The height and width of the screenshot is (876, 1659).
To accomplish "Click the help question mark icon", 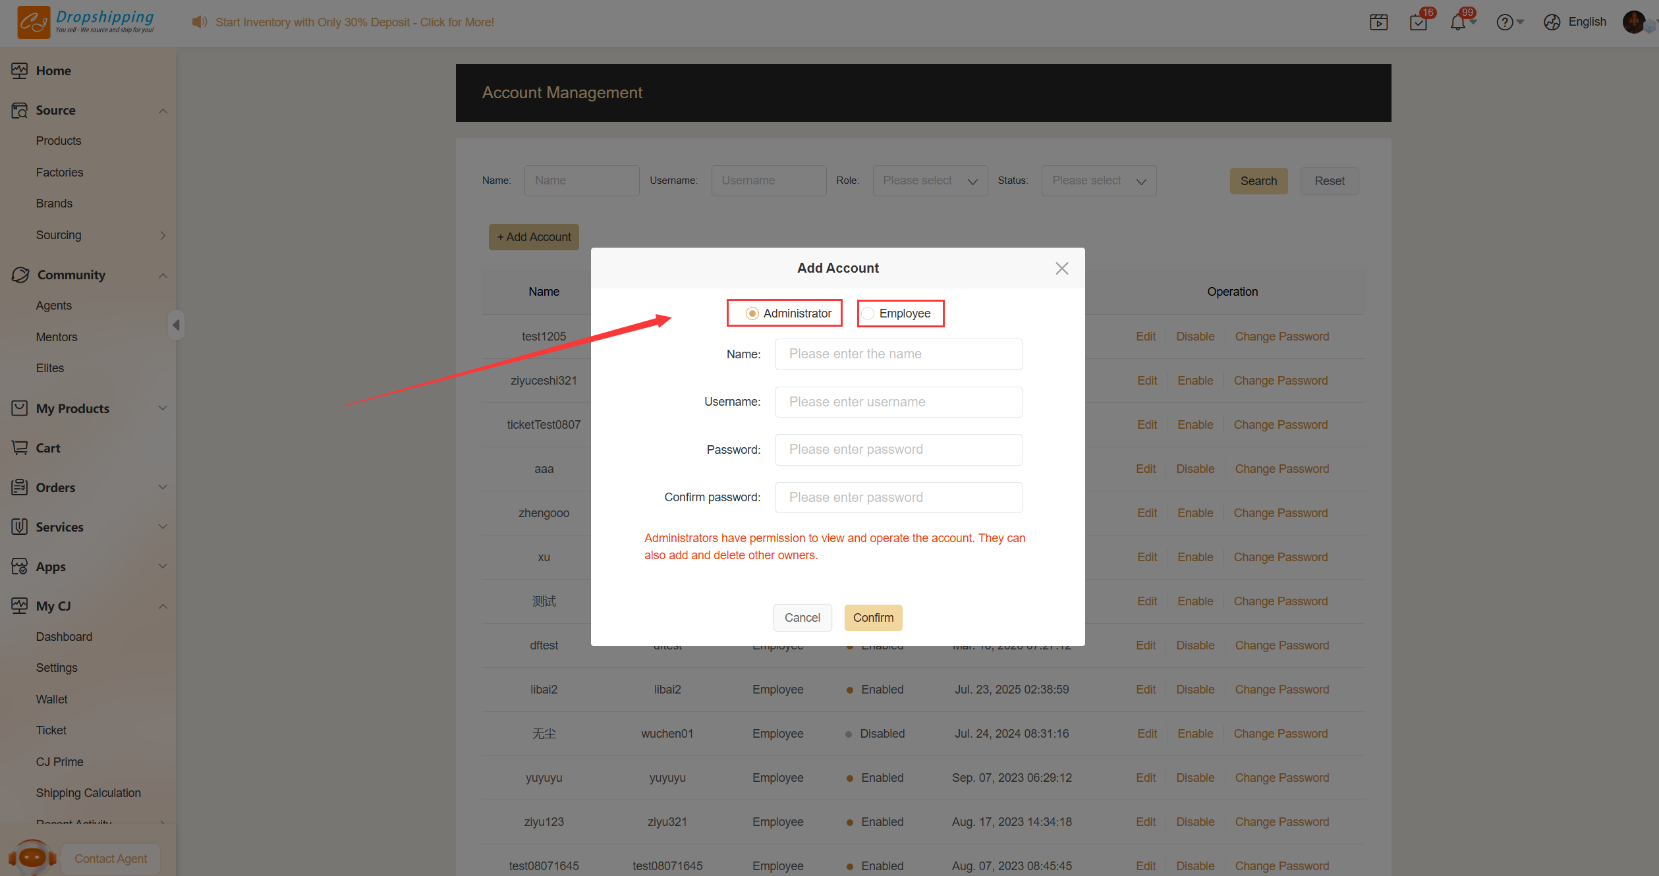I will click(x=1504, y=22).
